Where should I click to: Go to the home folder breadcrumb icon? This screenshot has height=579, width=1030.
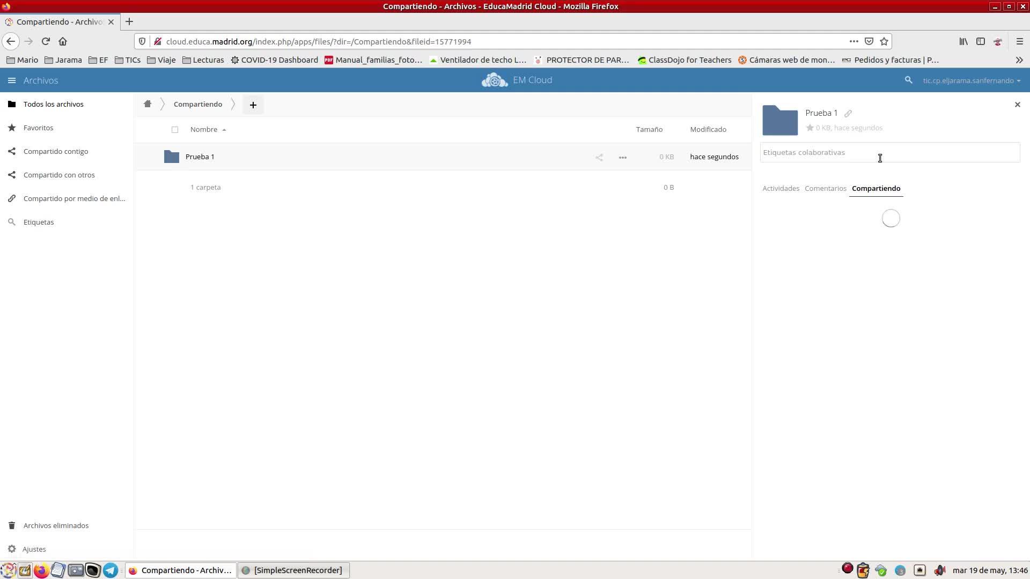click(148, 104)
